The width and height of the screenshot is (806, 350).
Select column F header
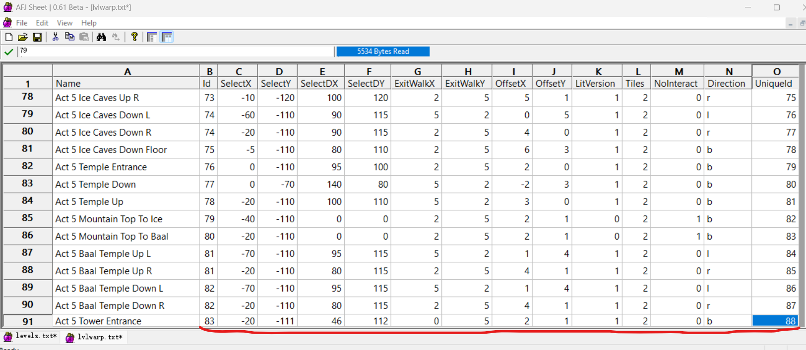coord(368,71)
